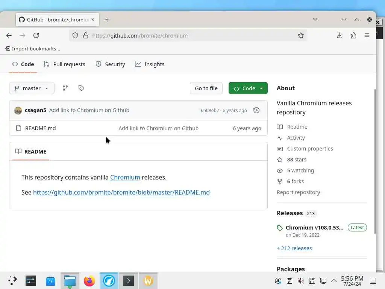
Task: Show the + 212 releases link
Action: click(294, 248)
